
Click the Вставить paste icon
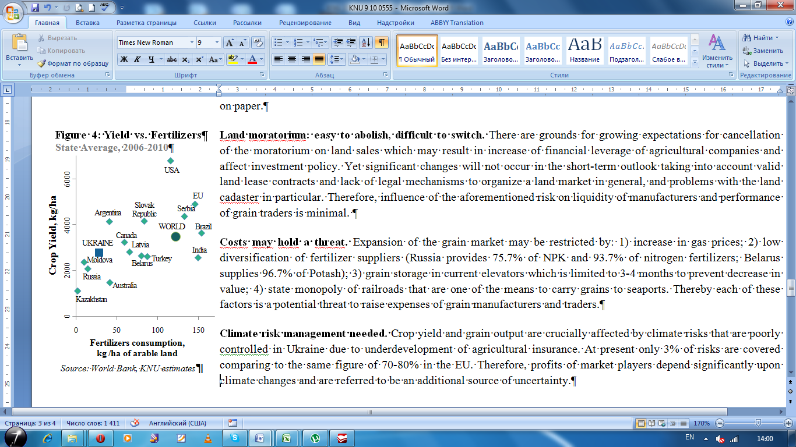[x=19, y=42]
